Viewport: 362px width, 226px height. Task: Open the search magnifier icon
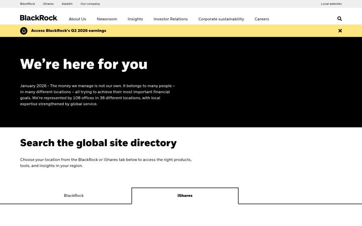pyautogui.click(x=339, y=19)
